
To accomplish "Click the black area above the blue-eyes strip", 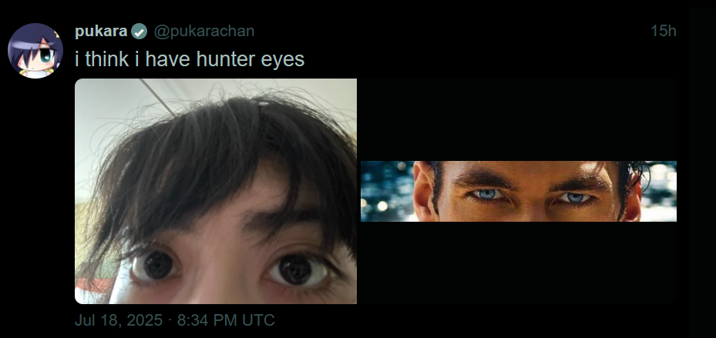I will 518,120.
